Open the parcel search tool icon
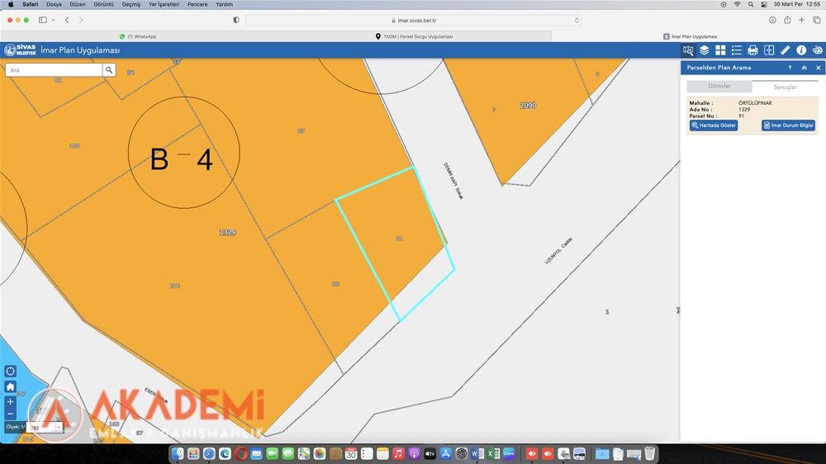This screenshot has width=826, height=464. click(x=688, y=50)
